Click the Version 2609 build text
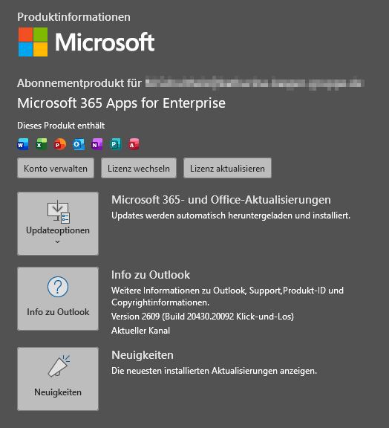Screen dimensions: 389x428 coord(203,317)
